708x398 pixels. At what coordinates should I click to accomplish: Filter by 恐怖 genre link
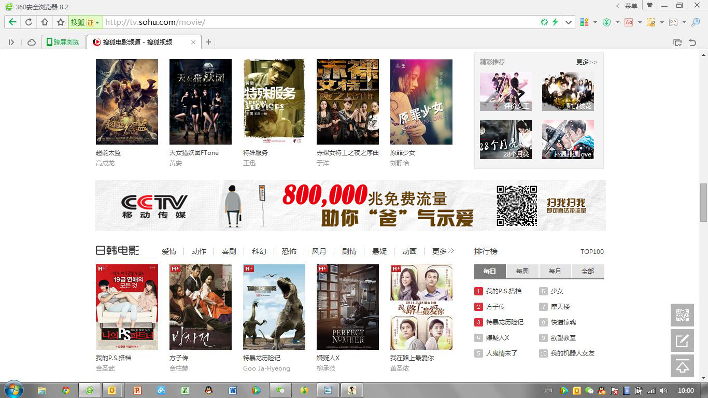[x=289, y=251]
